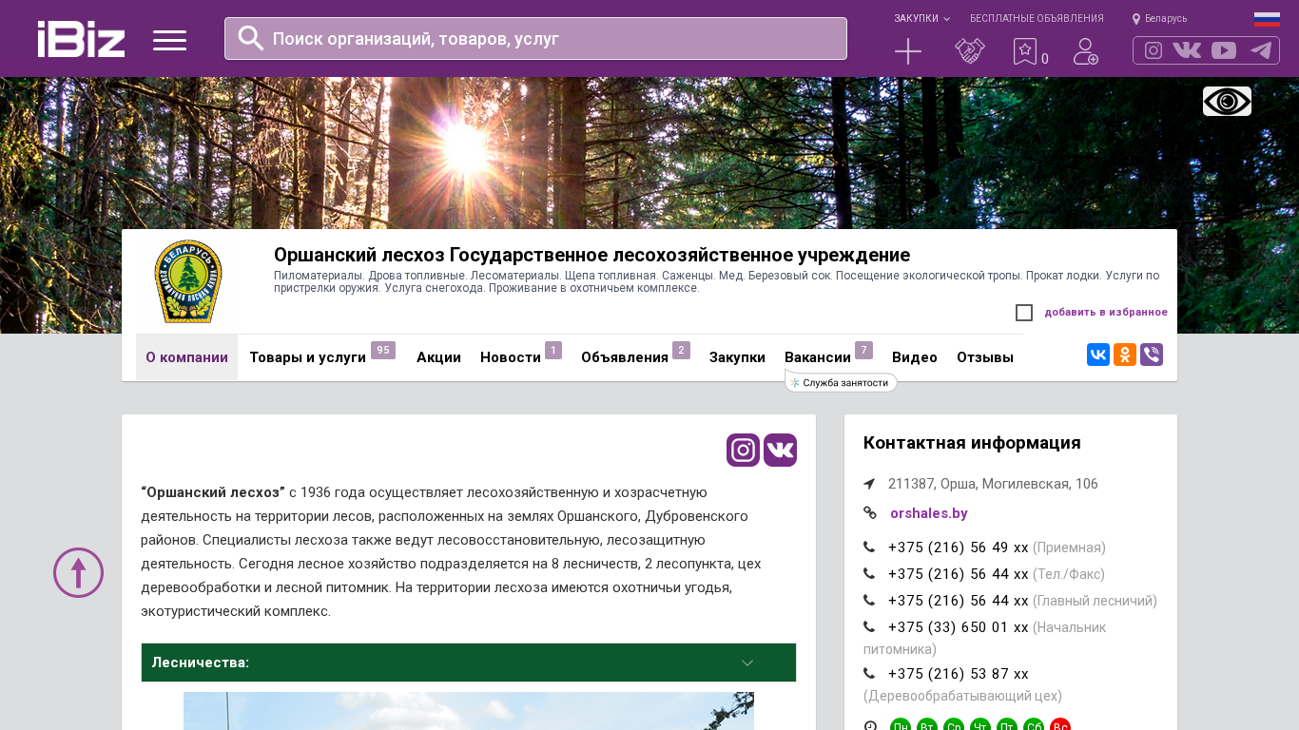Click the plus add icon
1299x730 pixels.
tap(908, 51)
